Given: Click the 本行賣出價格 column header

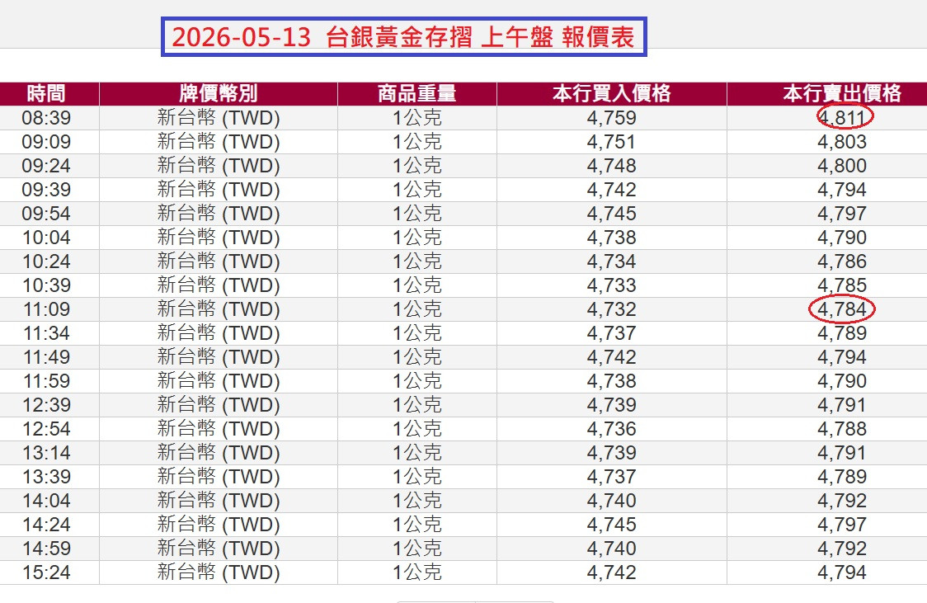Looking at the screenshot, I should [842, 93].
